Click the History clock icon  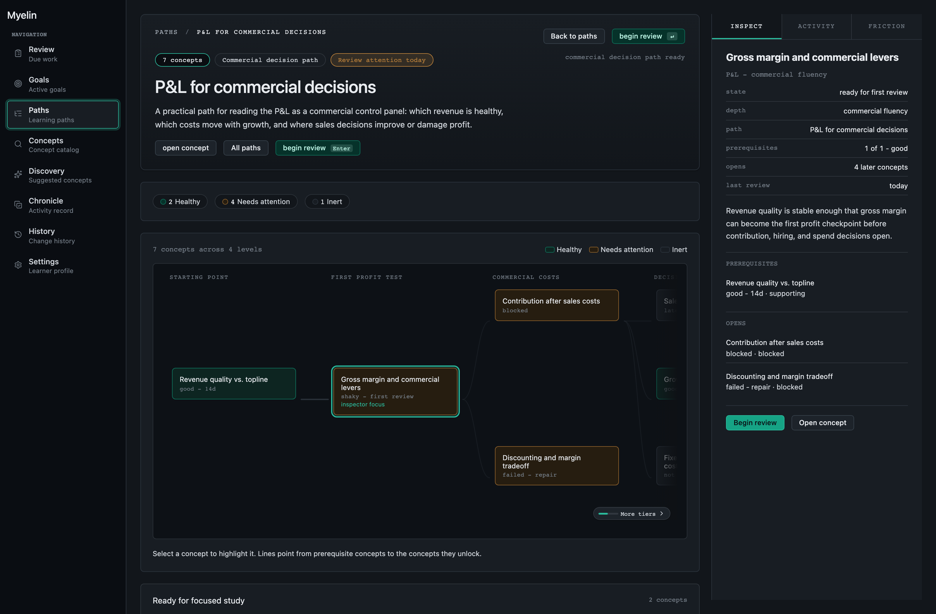(18, 235)
